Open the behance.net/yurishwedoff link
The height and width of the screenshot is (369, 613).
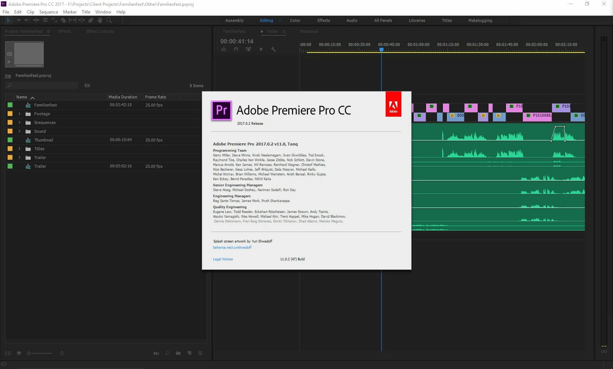pyautogui.click(x=232, y=248)
